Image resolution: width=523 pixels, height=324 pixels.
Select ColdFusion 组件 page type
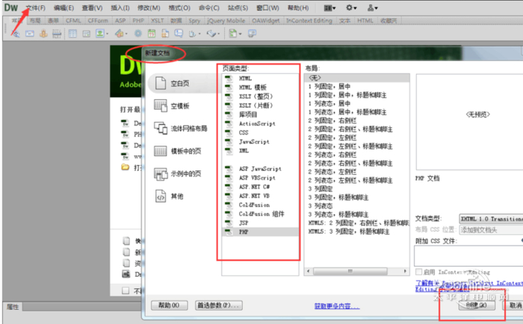tap(260, 214)
